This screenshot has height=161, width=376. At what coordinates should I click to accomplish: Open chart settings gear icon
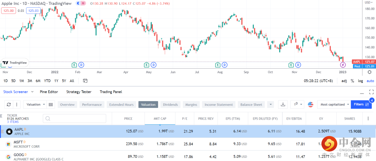(x=369, y=72)
